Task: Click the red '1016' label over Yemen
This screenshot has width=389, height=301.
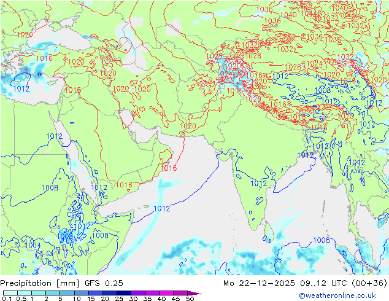Action: (124, 185)
